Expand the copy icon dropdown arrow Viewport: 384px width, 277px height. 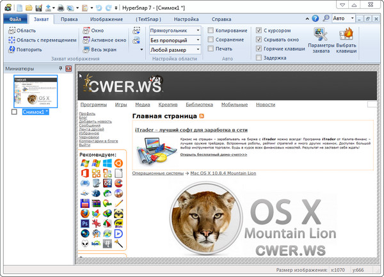(x=77, y=8)
